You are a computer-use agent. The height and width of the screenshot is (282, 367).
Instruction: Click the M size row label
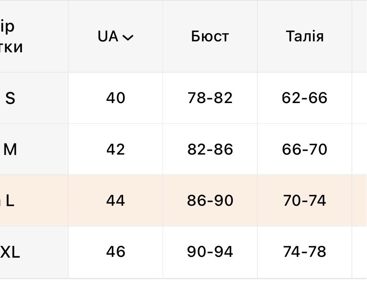[x=10, y=150]
